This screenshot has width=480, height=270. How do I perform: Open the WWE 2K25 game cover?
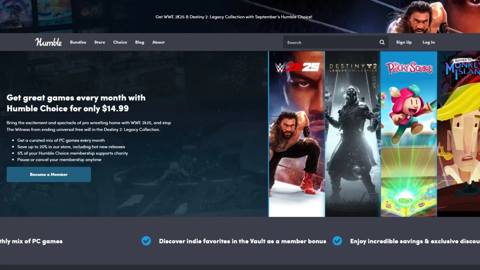(x=297, y=134)
